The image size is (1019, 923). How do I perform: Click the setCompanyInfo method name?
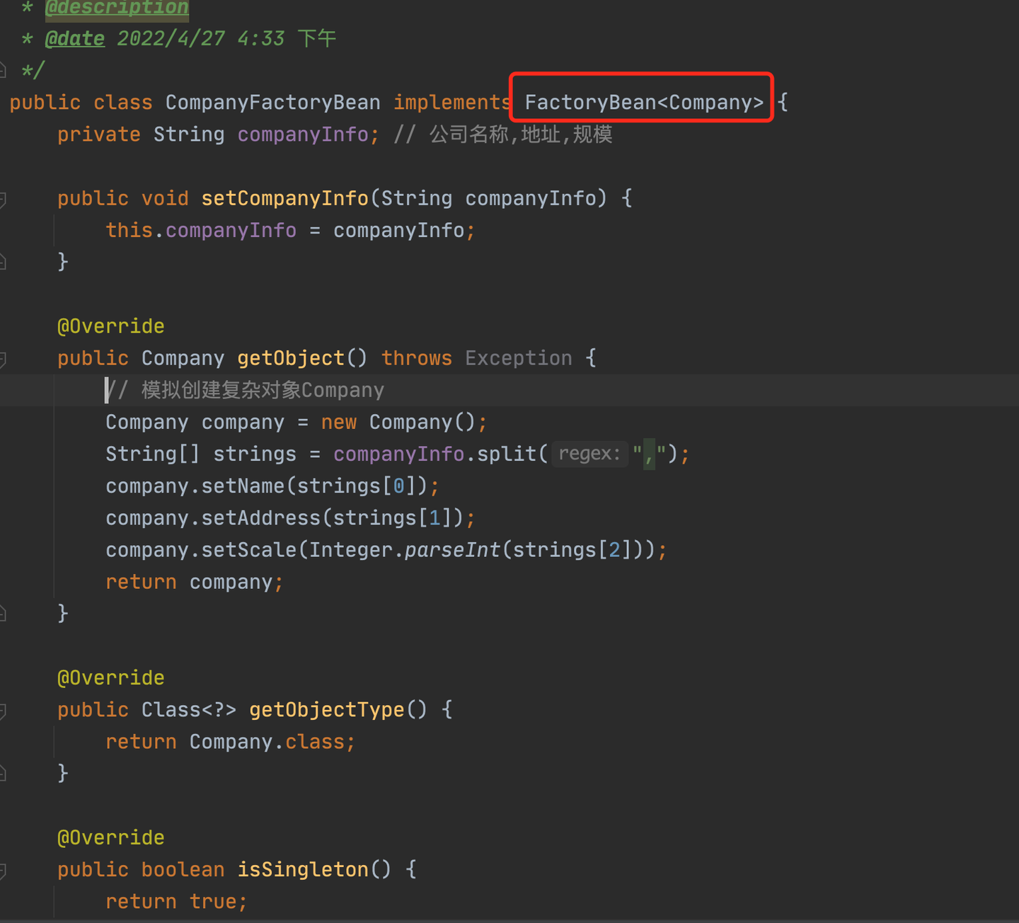tap(284, 198)
